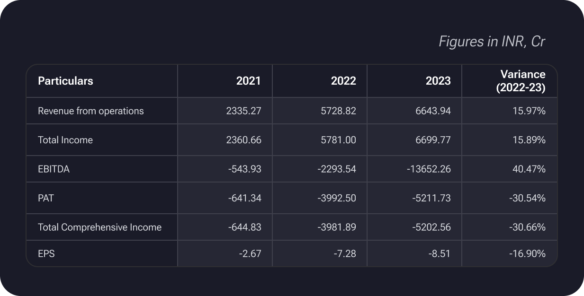Click the 5781.00 Total Income value
Screen dimensions: 584x296
tap(338, 140)
